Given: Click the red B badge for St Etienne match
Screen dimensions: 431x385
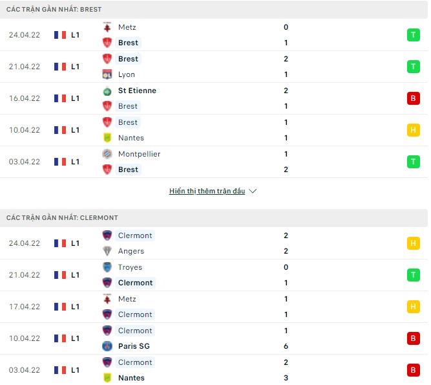Looking at the screenshot, I should tap(413, 98).
